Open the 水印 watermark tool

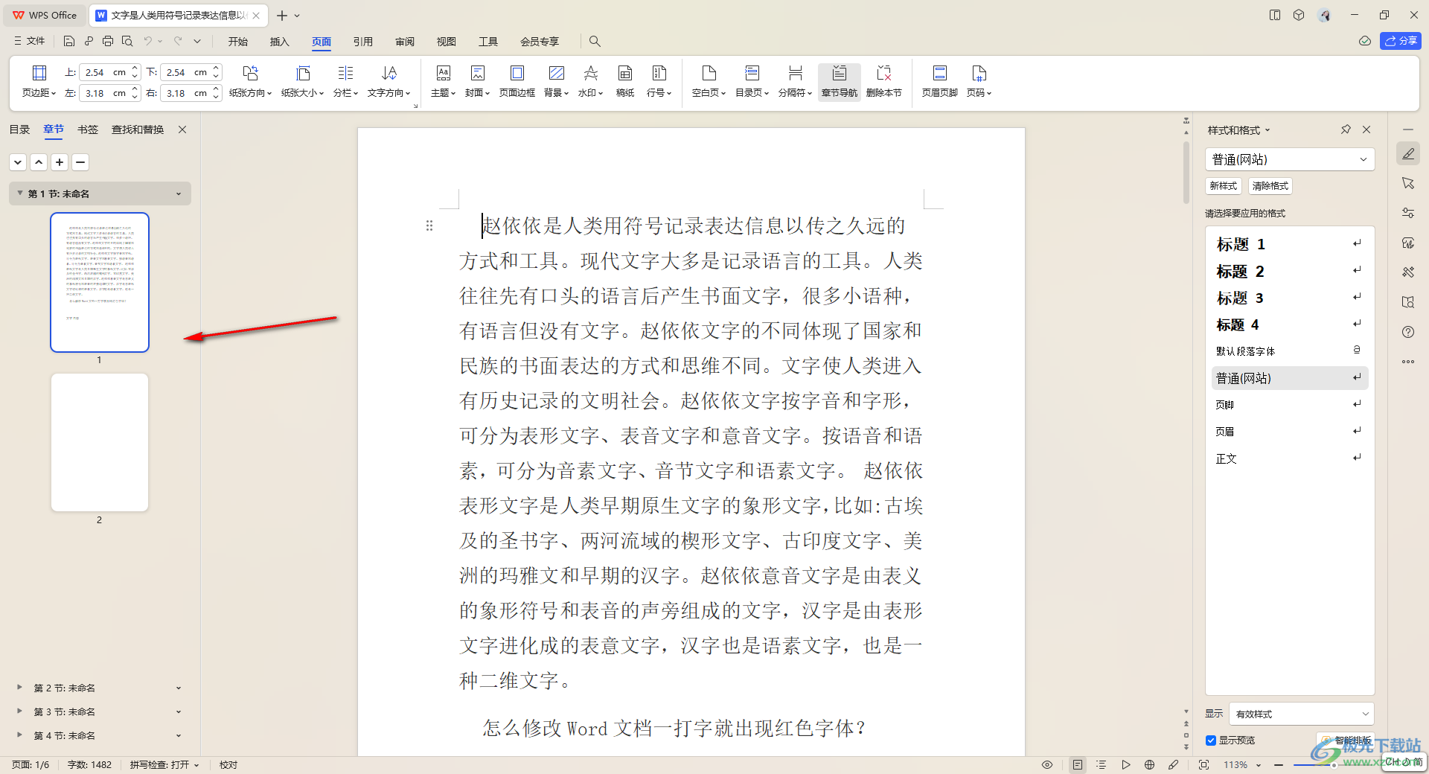click(x=590, y=81)
